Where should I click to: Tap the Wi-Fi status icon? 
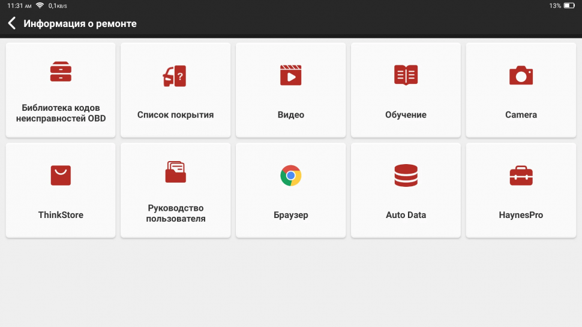[x=40, y=5]
